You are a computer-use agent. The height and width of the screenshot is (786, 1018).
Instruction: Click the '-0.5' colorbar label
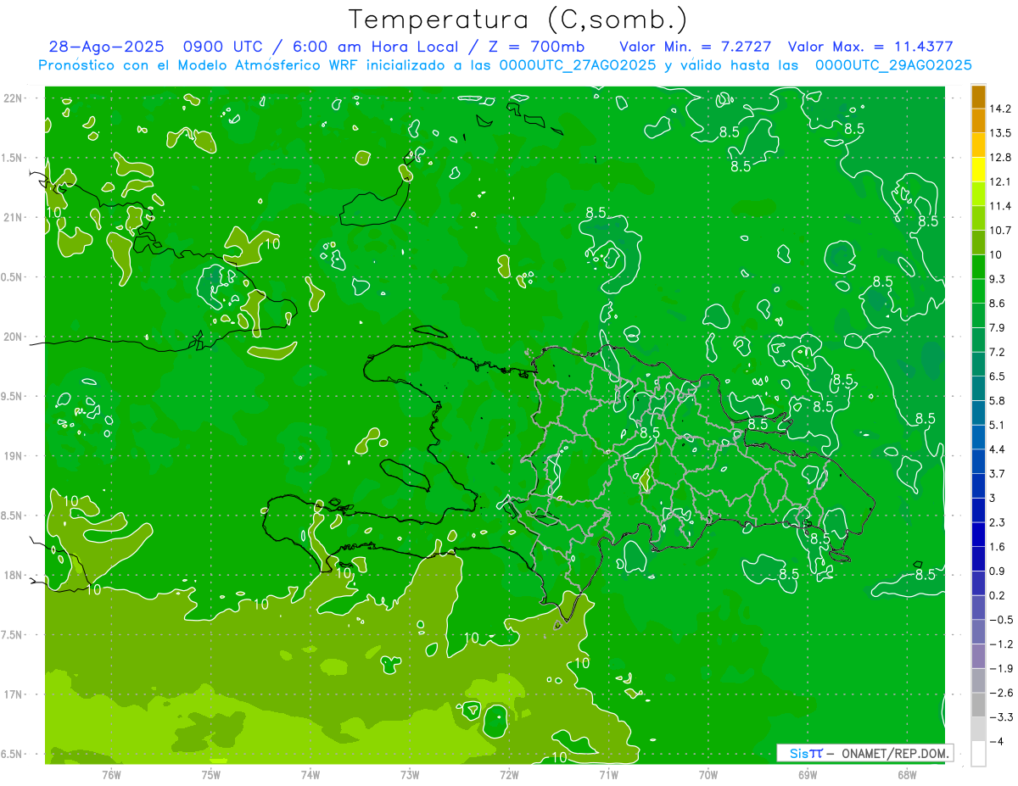click(1000, 620)
